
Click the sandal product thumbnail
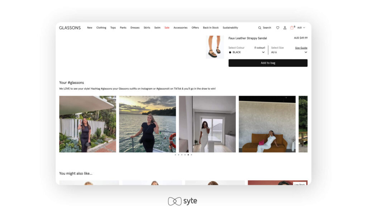tap(215, 47)
